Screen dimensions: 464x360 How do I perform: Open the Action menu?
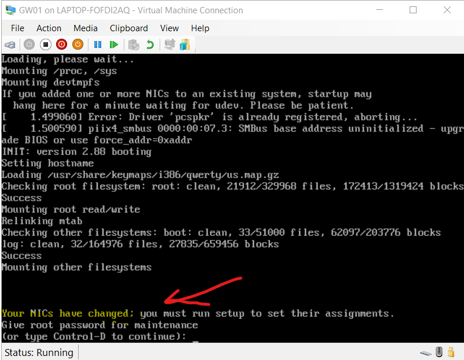pos(49,28)
